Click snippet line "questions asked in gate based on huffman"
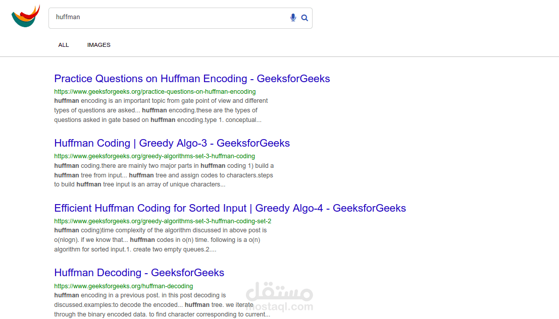Image resolution: width=559 pixels, height=319 pixels. pyautogui.click(x=158, y=120)
